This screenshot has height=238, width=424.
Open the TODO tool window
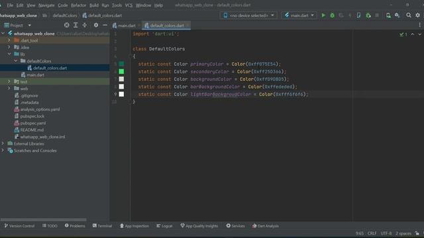(x=50, y=226)
